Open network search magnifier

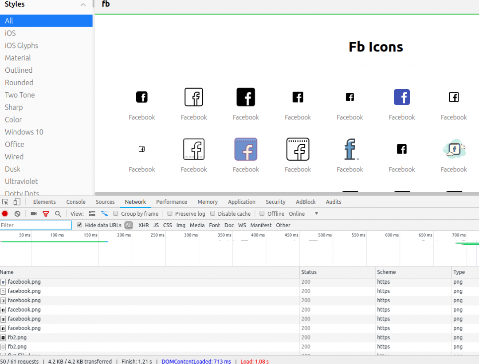click(58, 214)
